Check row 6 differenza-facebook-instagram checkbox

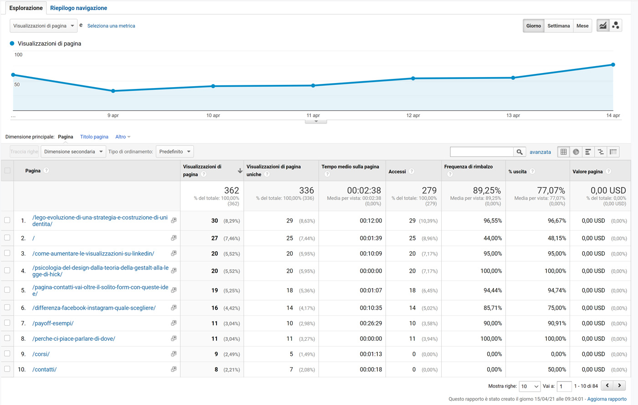pos(7,307)
